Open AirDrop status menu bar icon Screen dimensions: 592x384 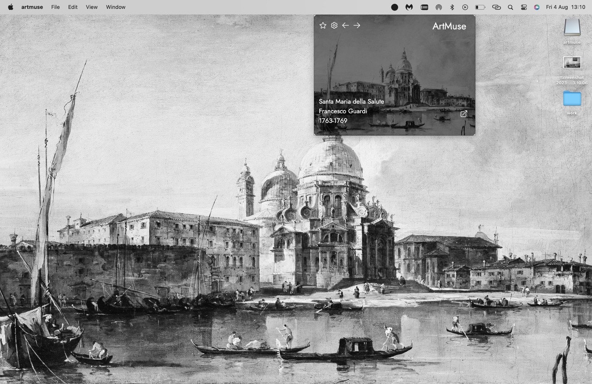pos(438,7)
